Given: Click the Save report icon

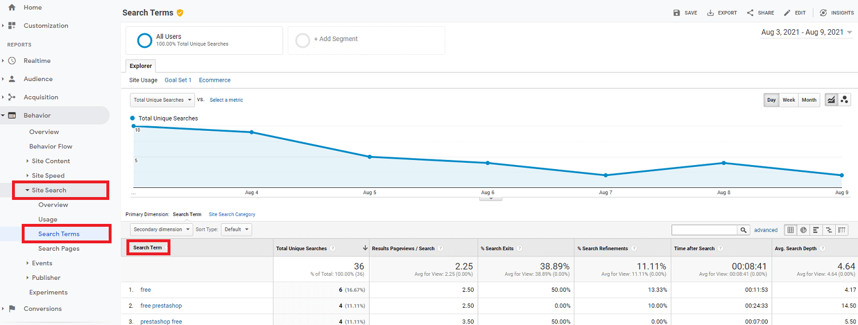Looking at the screenshot, I should 677,13.
